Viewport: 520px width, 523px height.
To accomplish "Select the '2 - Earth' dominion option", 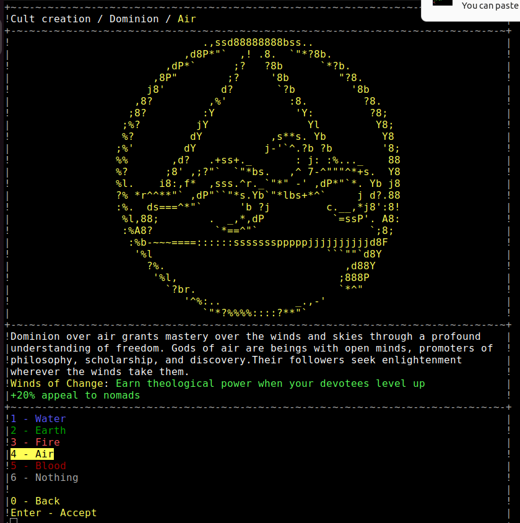I will tap(38, 430).
